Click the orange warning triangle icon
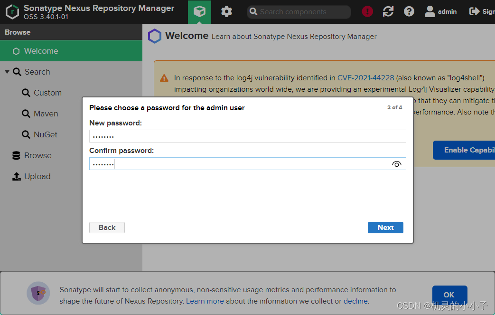 click(164, 78)
